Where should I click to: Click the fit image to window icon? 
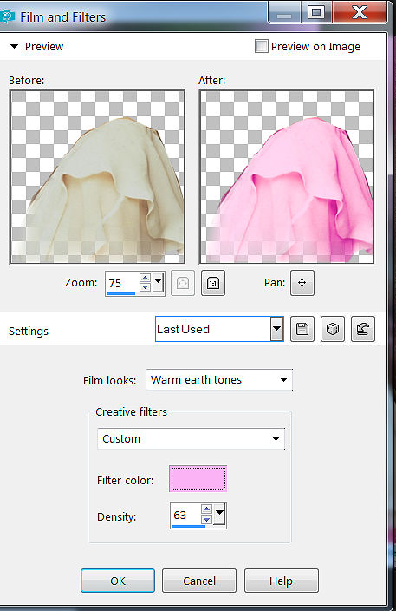point(183,283)
